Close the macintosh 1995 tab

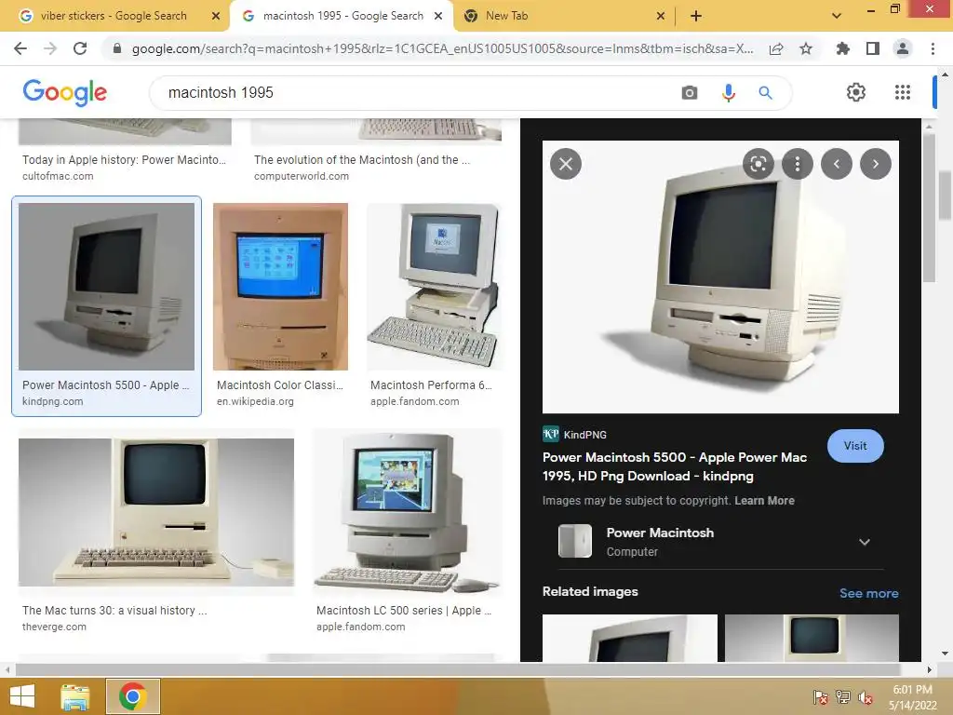coord(438,16)
